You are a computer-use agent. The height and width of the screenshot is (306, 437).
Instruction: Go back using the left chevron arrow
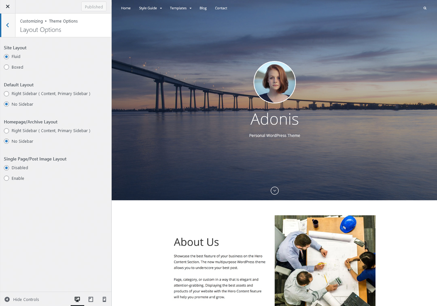click(7, 25)
